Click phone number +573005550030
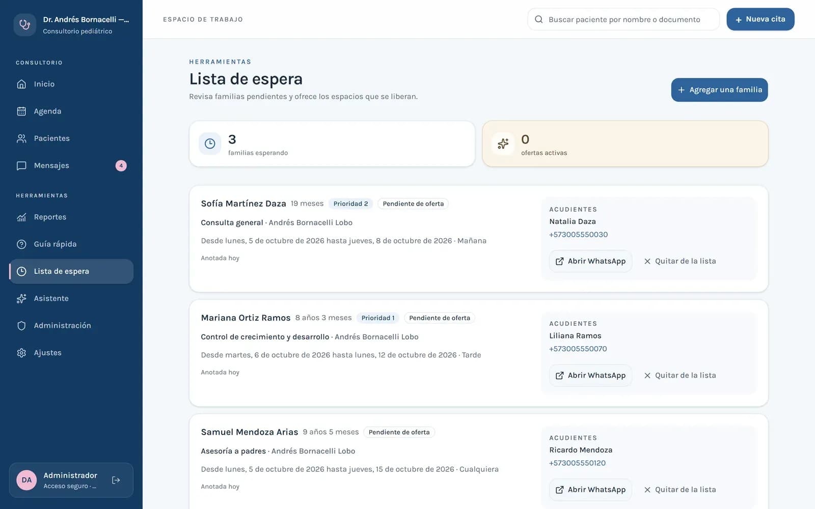 [578, 235]
